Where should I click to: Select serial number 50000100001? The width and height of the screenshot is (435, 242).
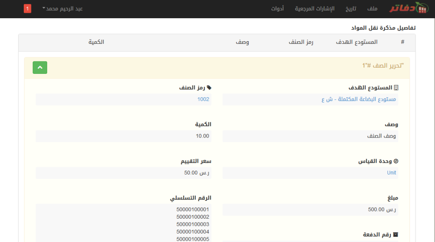tap(192, 209)
